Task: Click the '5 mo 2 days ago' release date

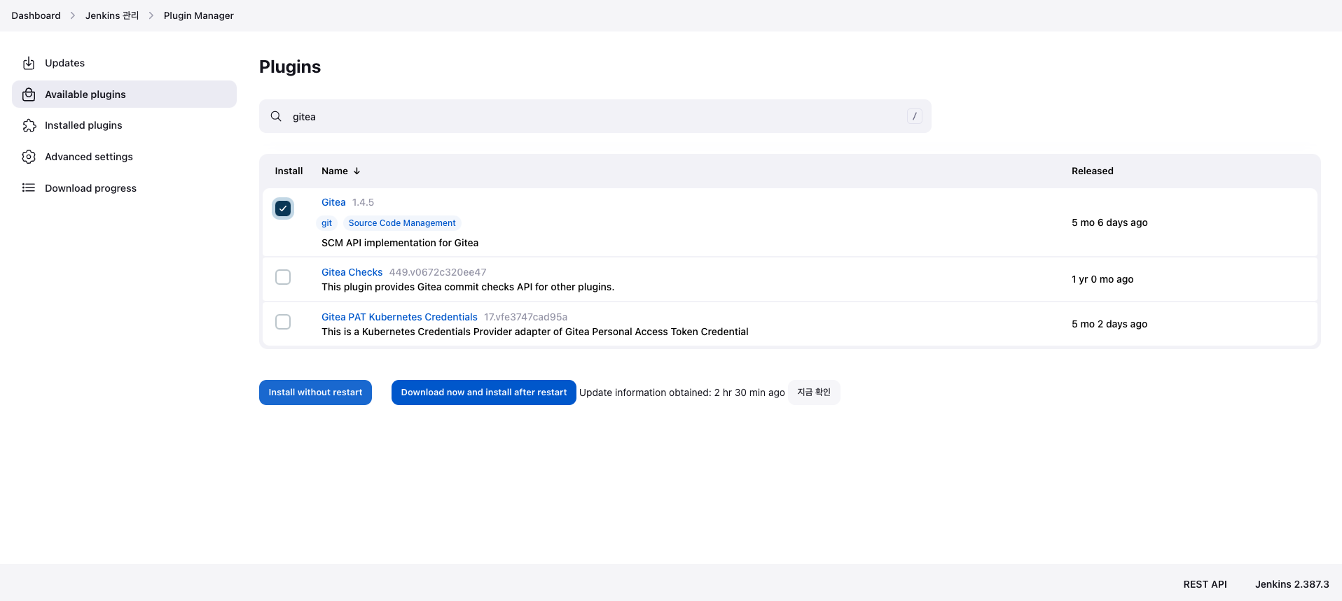Action: coord(1109,324)
